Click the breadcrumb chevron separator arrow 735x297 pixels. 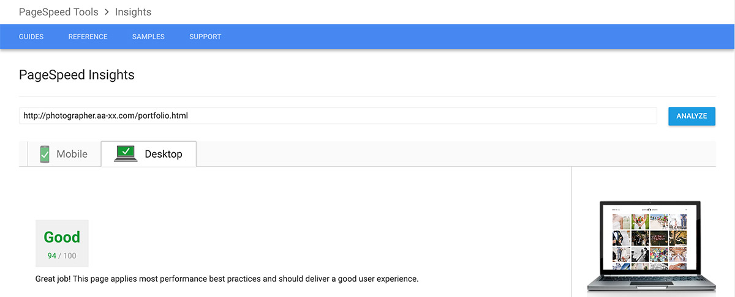(x=105, y=12)
